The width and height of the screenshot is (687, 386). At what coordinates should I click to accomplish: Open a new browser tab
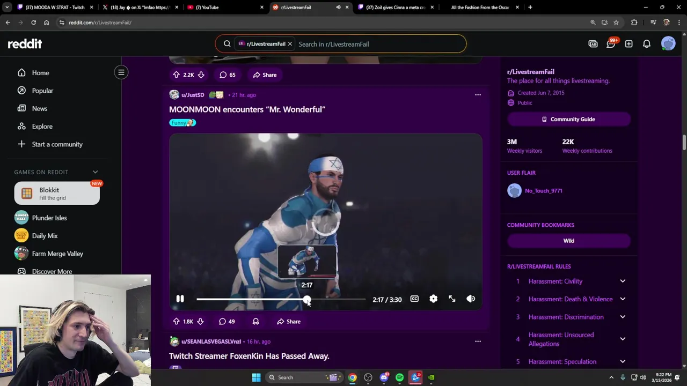pyautogui.click(x=530, y=8)
